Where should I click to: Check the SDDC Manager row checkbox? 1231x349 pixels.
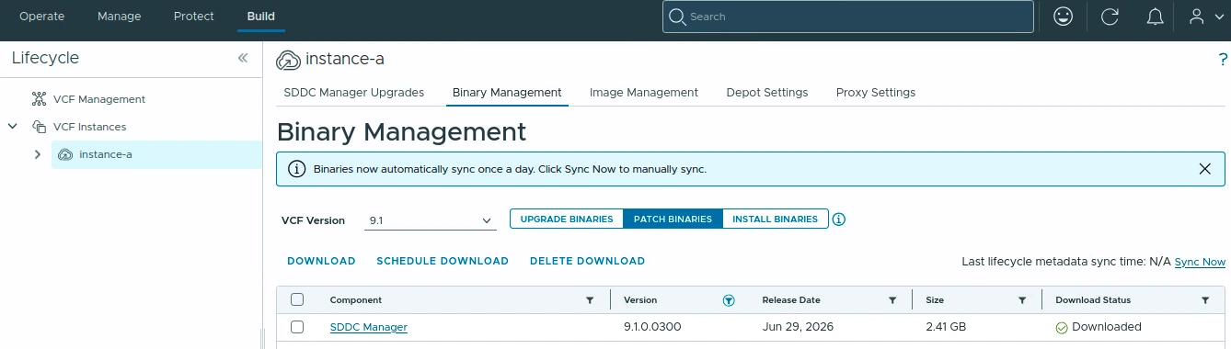(x=297, y=327)
